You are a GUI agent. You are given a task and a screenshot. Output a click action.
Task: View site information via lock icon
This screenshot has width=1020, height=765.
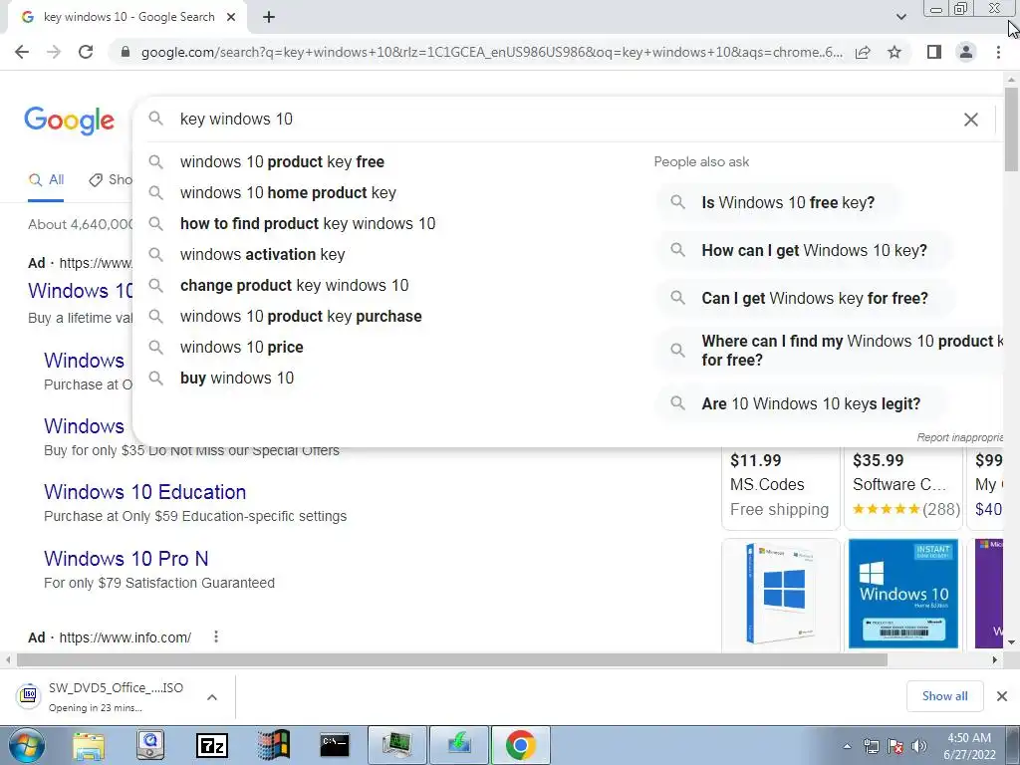coord(126,52)
